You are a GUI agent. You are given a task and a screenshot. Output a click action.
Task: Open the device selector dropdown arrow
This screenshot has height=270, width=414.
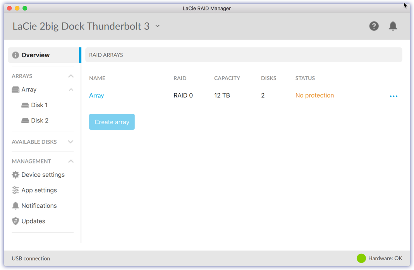coord(158,26)
